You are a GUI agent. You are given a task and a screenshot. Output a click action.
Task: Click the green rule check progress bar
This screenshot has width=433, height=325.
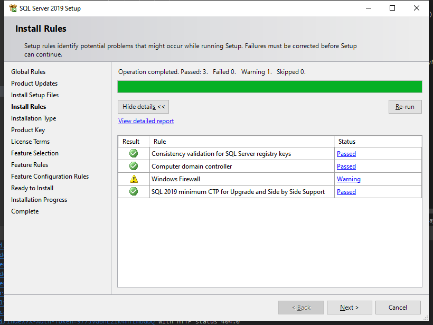coord(269,87)
